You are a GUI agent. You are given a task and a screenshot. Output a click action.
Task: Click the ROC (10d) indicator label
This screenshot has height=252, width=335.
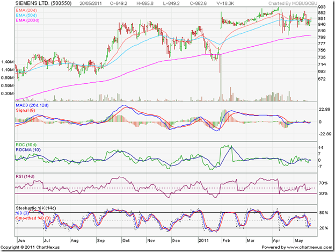click(x=26, y=145)
